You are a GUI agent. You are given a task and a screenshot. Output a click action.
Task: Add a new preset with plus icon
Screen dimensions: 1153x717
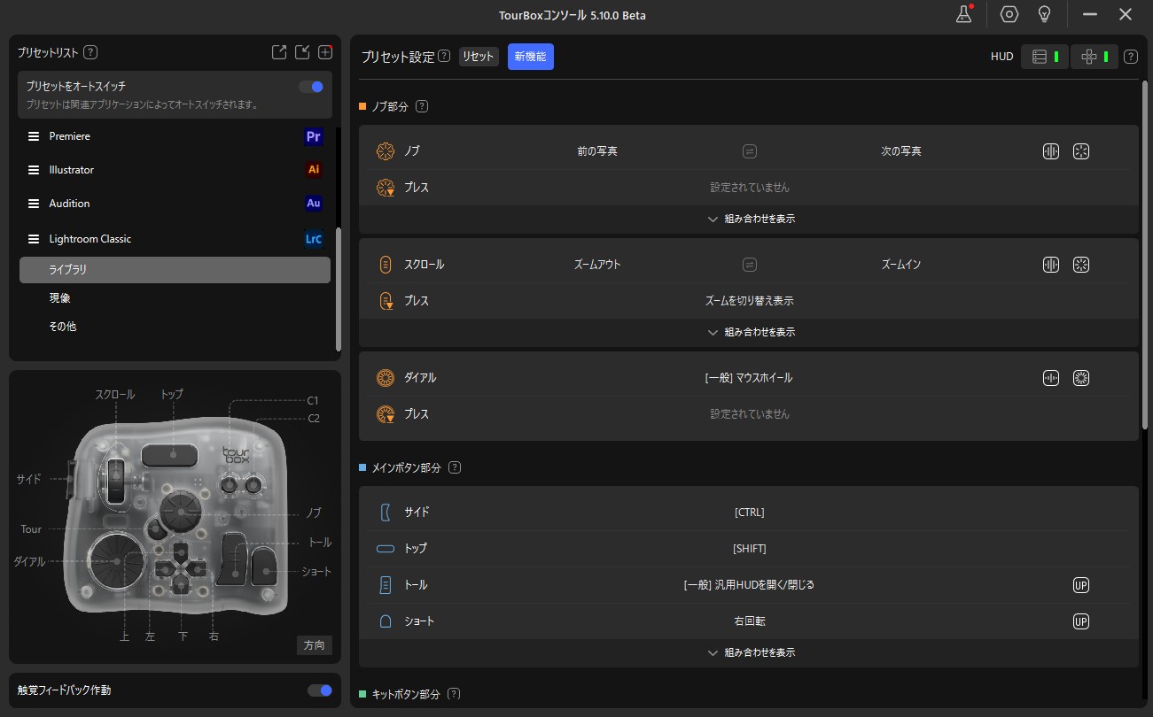(325, 52)
